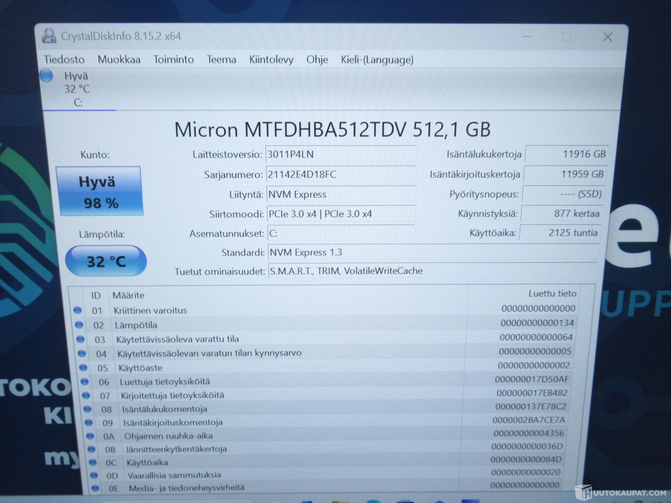Click raw value 00000000000134
Viewport: 671px width, 503px height.
pyautogui.click(x=537, y=323)
